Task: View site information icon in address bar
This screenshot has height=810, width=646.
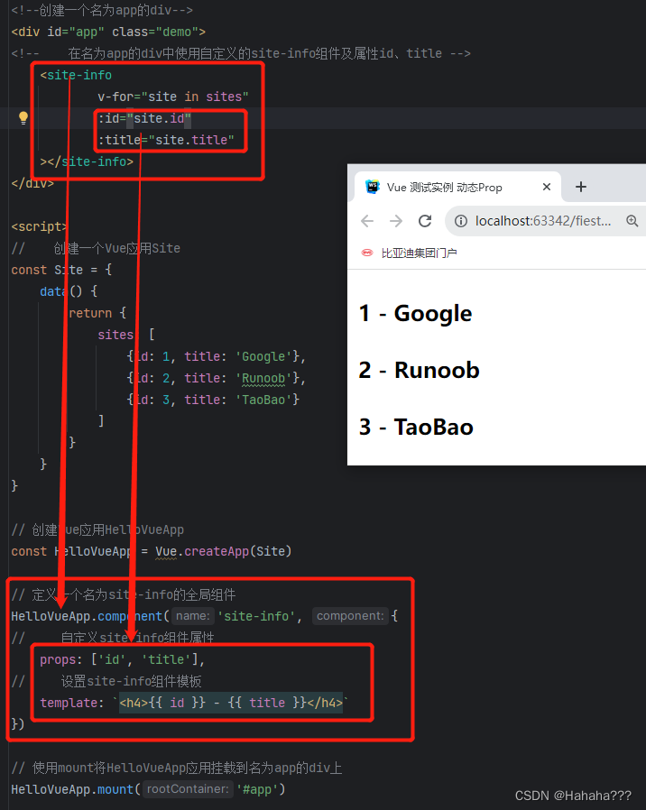Action: pyautogui.click(x=460, y=221)
